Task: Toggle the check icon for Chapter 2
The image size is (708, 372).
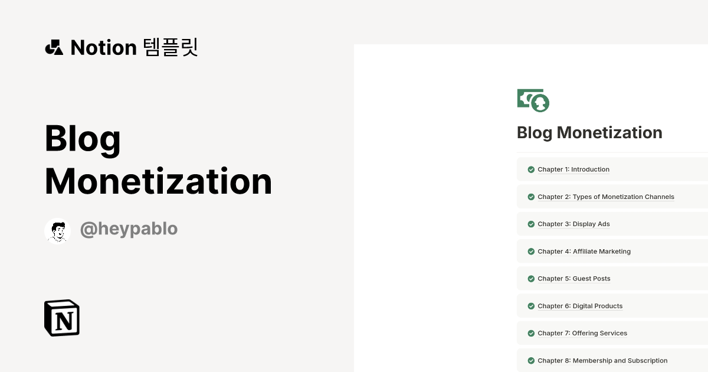Action: (531, 197)
